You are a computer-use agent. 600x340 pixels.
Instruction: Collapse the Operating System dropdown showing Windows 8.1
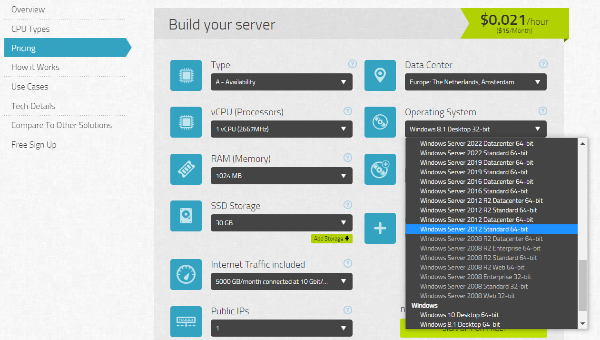[476, 129]
